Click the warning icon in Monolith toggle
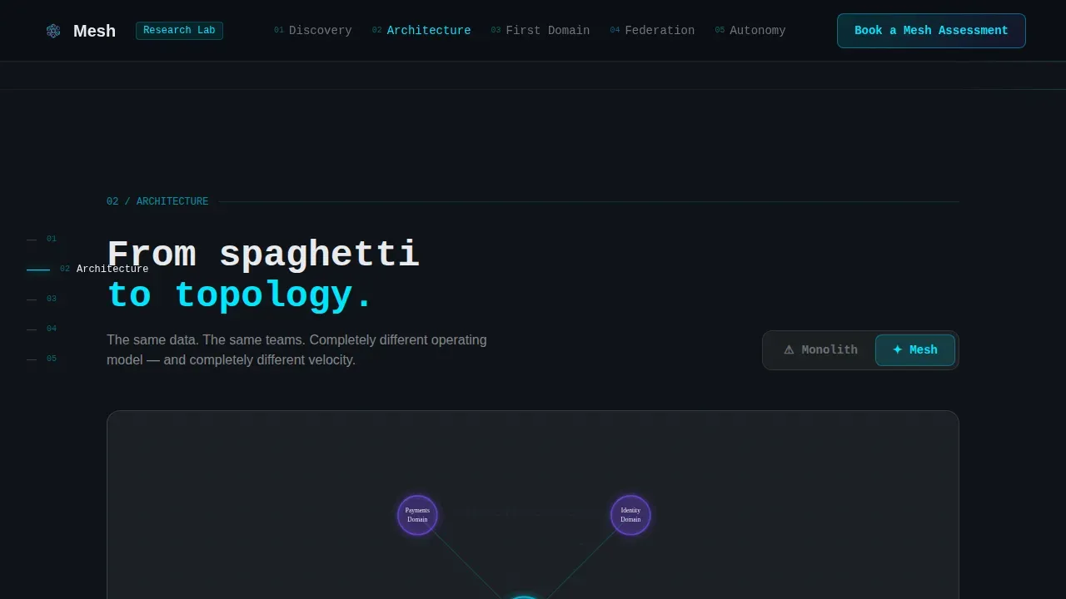The height and width of the screenshot is (599, 1066). coord(789,350)
